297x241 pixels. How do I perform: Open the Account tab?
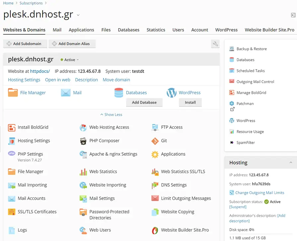point(200,30)
